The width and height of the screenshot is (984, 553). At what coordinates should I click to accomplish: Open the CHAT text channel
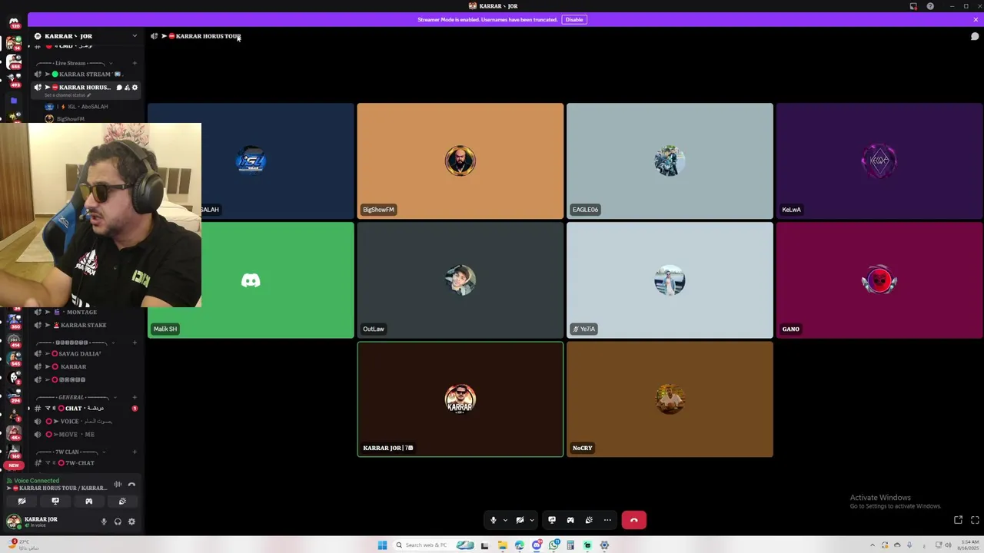pyautogui.click(x=85, y=409)
